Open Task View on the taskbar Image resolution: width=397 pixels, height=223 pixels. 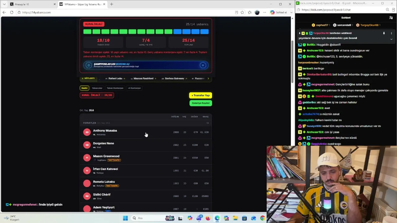[180, 218]
